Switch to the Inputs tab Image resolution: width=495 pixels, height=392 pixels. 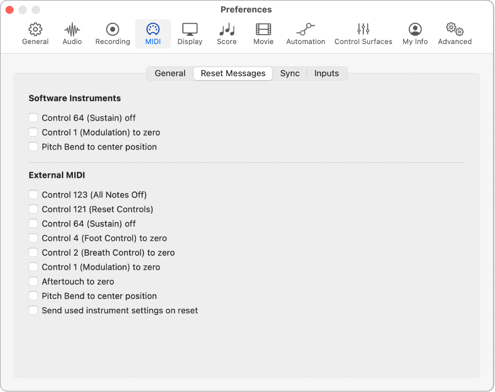(327, 73)
